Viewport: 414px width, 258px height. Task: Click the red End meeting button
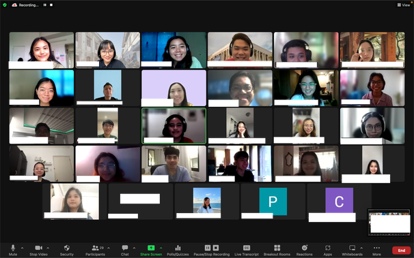tap(401, 251)
